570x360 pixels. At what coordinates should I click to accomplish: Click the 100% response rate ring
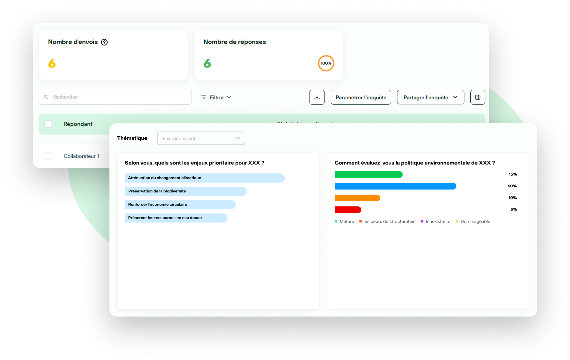pyautogui.click(x=326, y=63)
